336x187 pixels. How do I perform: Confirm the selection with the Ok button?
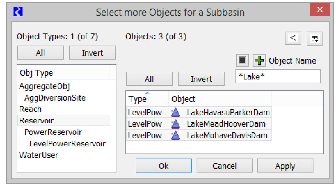(164, 166)
